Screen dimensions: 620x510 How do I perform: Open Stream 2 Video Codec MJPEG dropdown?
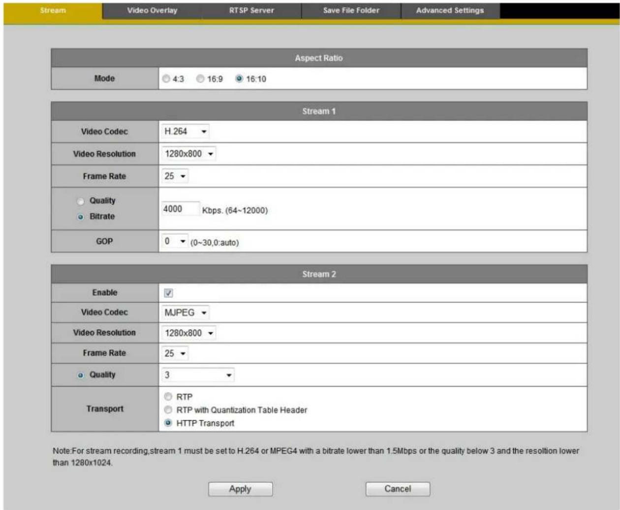pyautogui.click(x=186, y=313)
